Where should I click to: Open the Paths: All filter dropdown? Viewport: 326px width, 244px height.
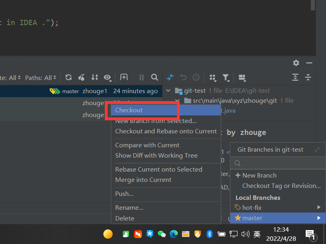41,78
